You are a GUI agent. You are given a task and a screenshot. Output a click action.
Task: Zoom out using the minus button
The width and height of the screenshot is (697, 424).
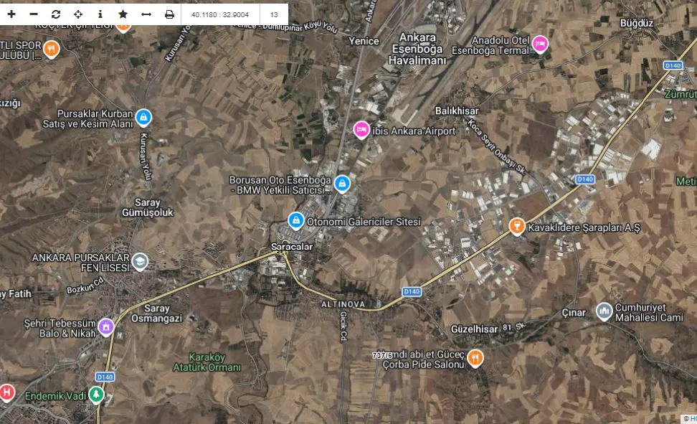click(x=34, y=14)
